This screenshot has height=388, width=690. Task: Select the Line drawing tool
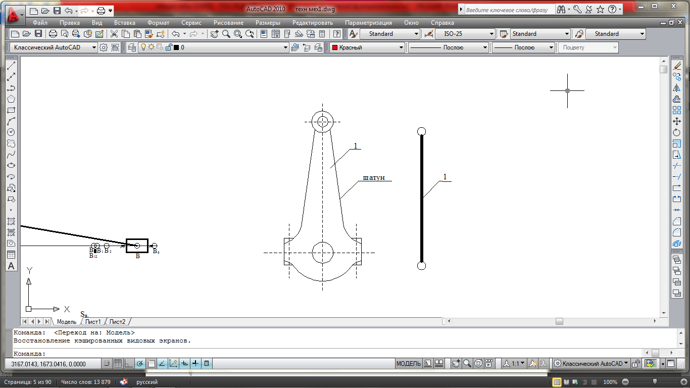coord(11,66)
